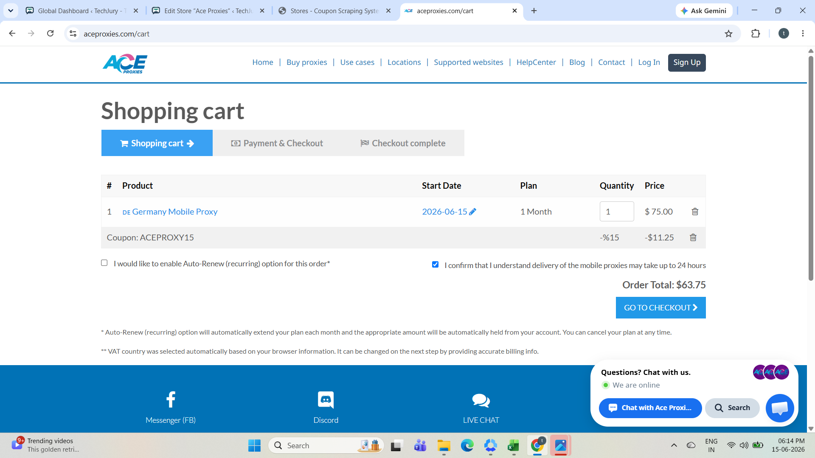
Task: Open the Locations menu item
Action: 404,62
